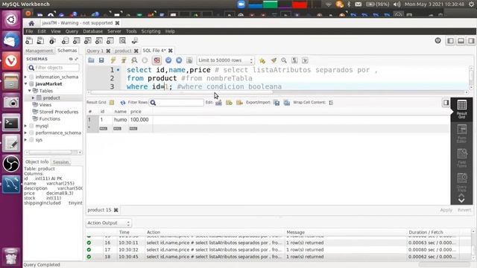Image resolution: width=477 pixels, height=268 pixels.
Task: Expand the performance_schema schema
Action: point(26,133)
